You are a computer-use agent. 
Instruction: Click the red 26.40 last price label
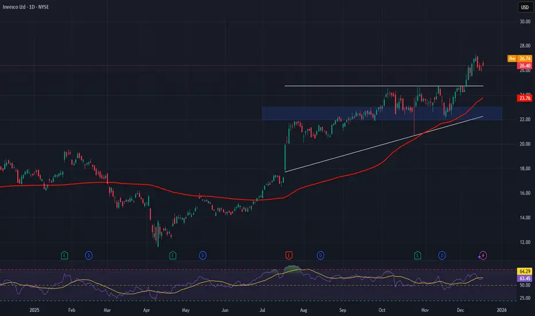[525, 65]
